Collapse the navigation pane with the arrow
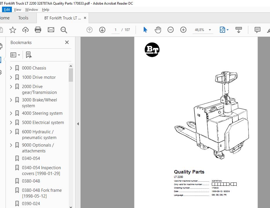Screen dimensions: 270x208 [x=78, y=124]
